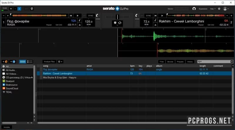This screenshot has width=235, height=130.
Task: Open Edit Grid for deck 1
Action: [x=59, y=25]
